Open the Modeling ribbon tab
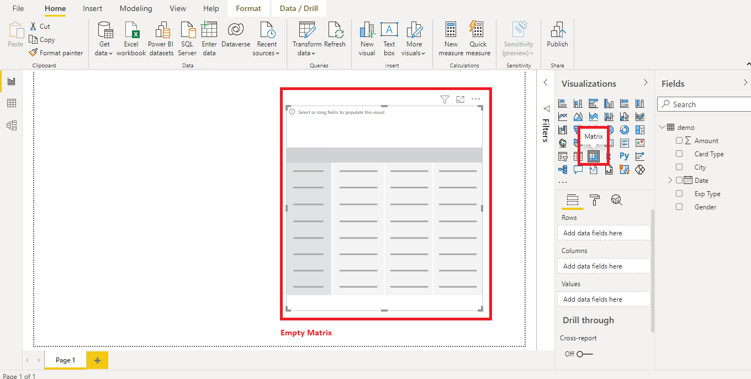This screenshot has height=379, width=751. (135, 8)
